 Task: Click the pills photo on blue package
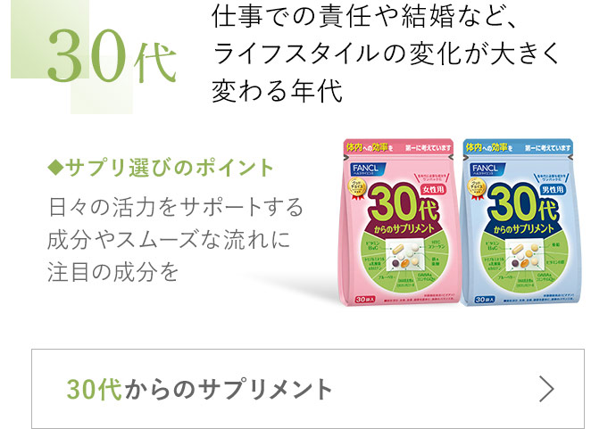[523, 256]
